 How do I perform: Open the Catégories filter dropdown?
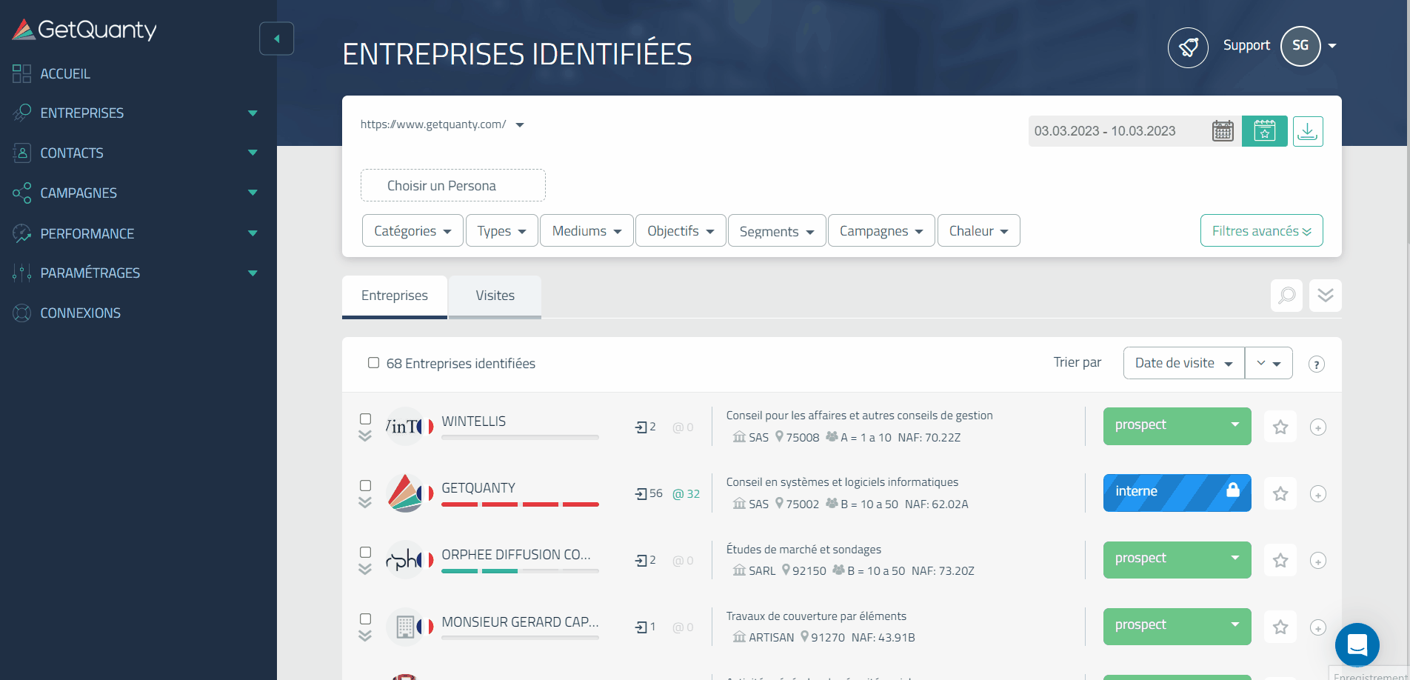[412, 230]
